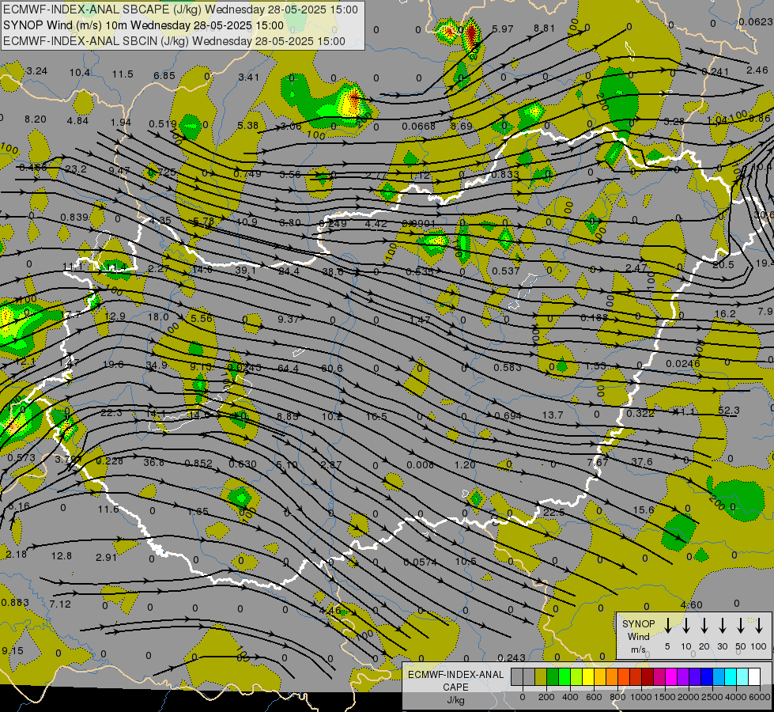Click the '6000' tick label in color scale

pyautogui.click(x=760, y=697)
